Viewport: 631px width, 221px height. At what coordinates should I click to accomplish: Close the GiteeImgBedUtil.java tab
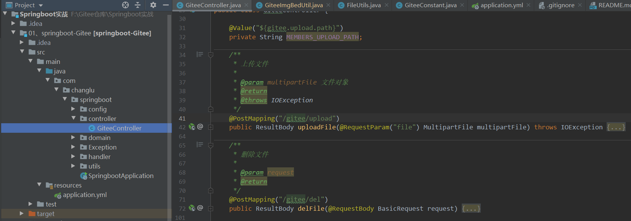pos(328,5)
